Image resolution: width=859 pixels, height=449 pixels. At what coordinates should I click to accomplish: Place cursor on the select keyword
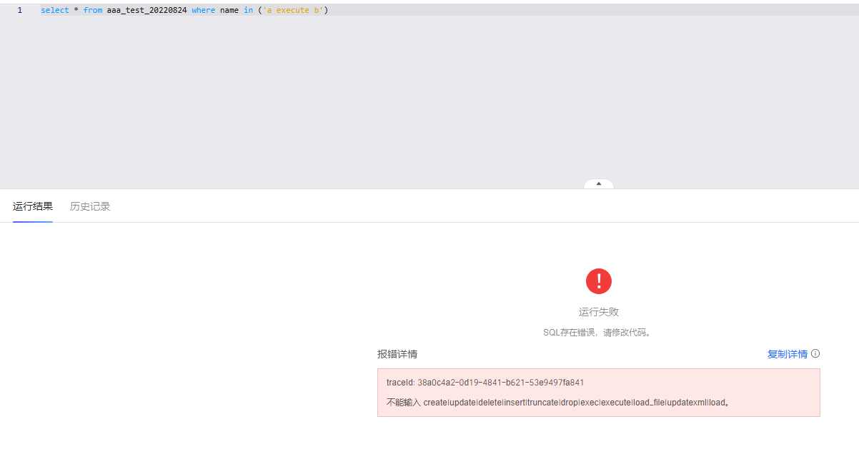point(55,11)
